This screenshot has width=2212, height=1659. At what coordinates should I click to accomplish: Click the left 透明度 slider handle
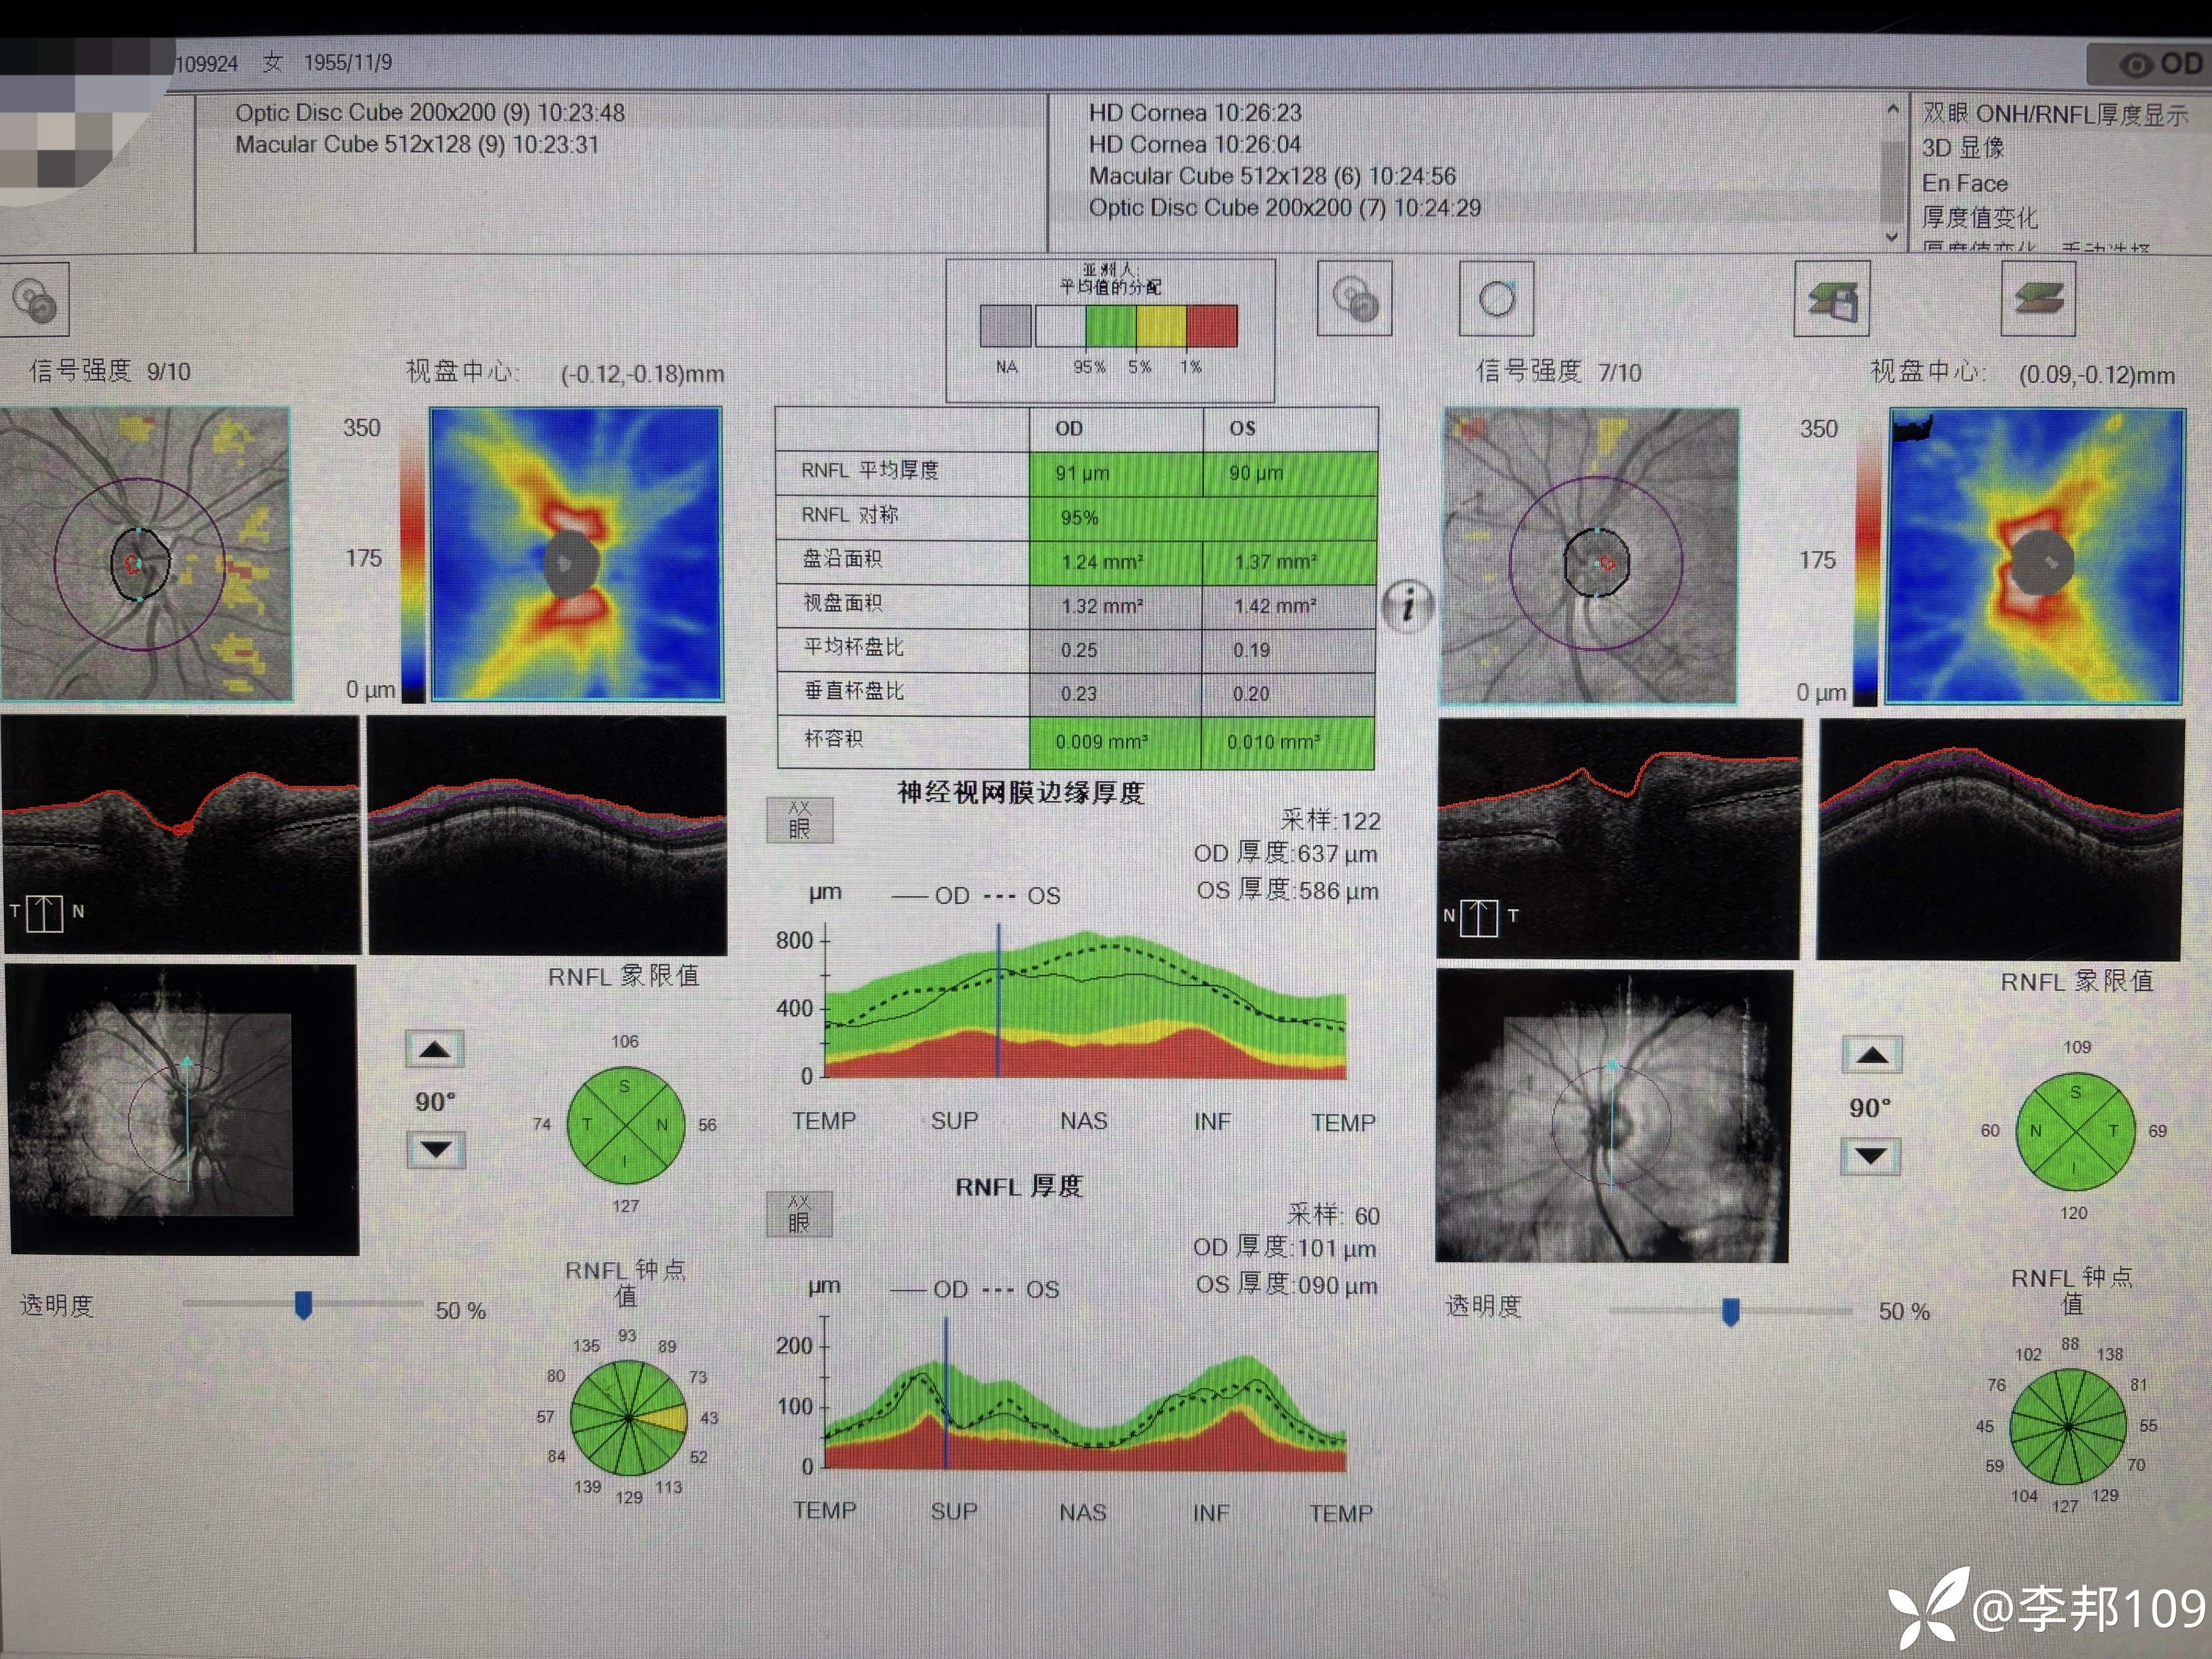tap(303, 1305)
